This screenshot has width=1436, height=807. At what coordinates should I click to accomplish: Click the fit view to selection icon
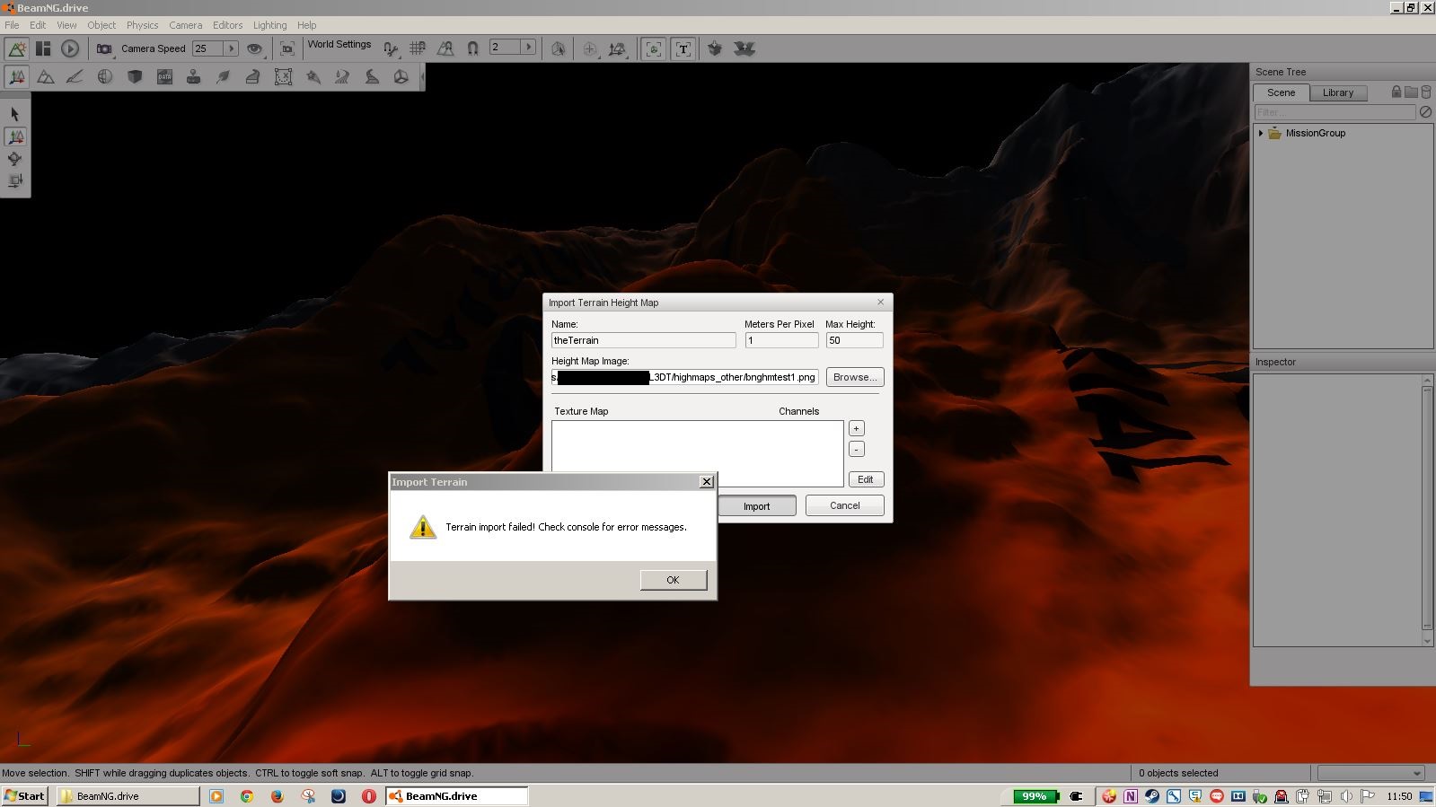(x=287, y=48)
